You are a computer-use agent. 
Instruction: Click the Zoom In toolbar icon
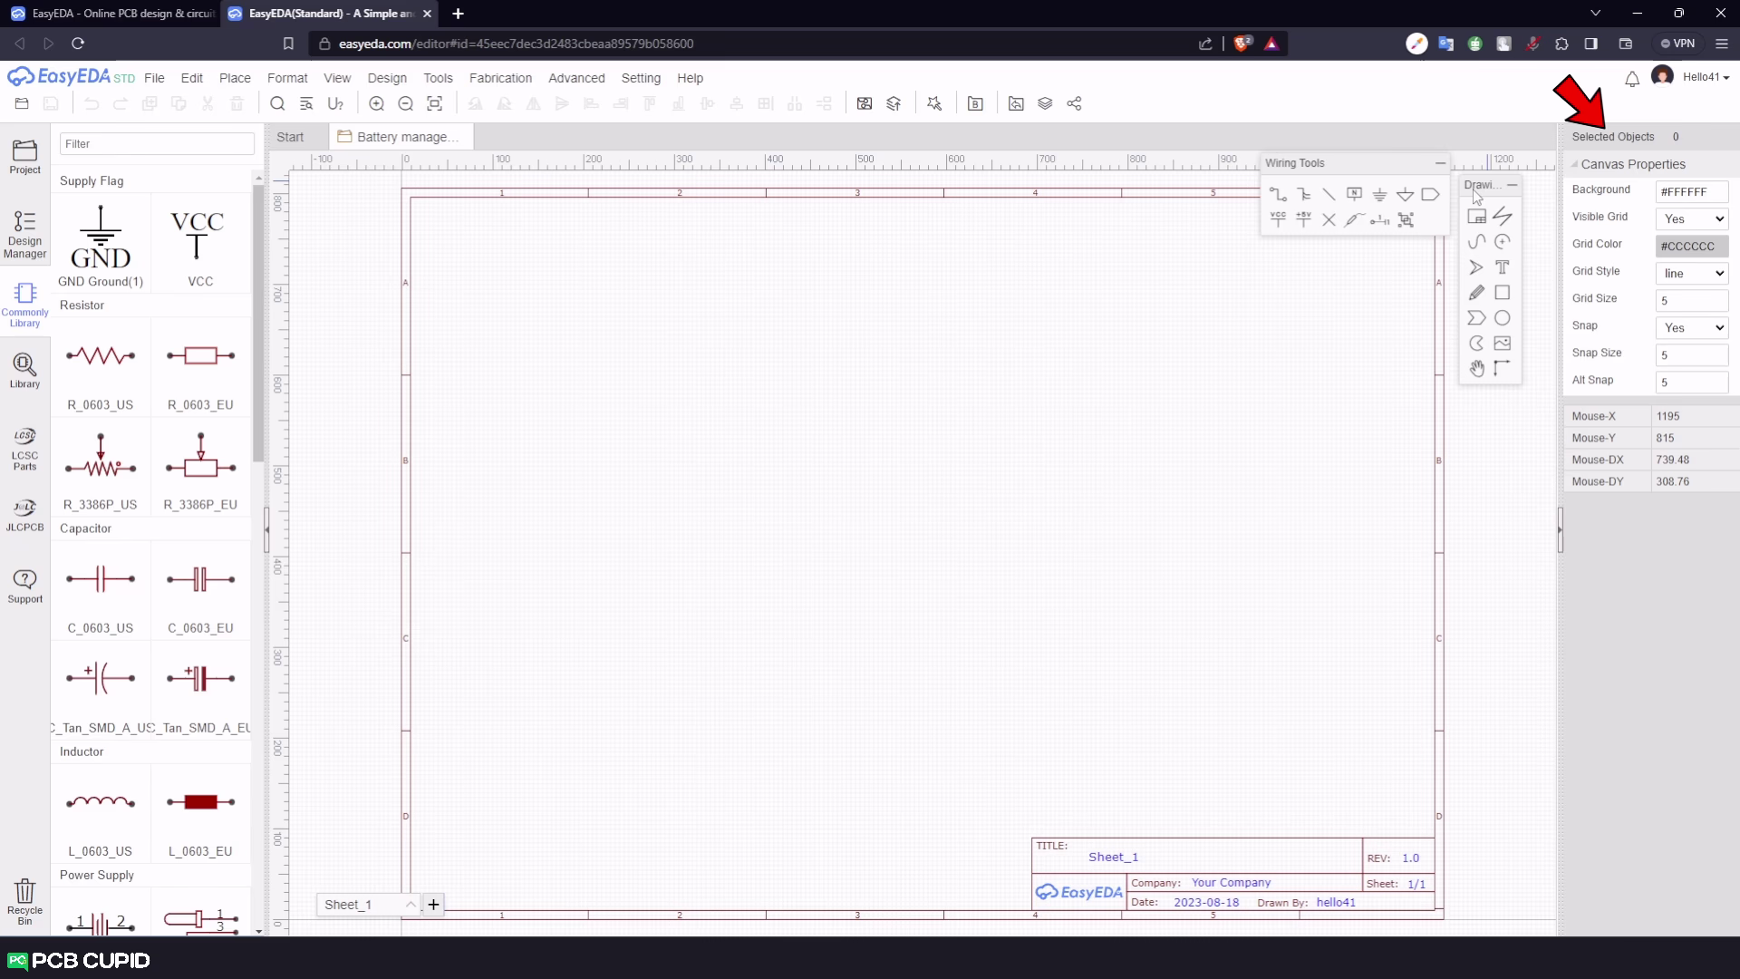click(376, 103)
